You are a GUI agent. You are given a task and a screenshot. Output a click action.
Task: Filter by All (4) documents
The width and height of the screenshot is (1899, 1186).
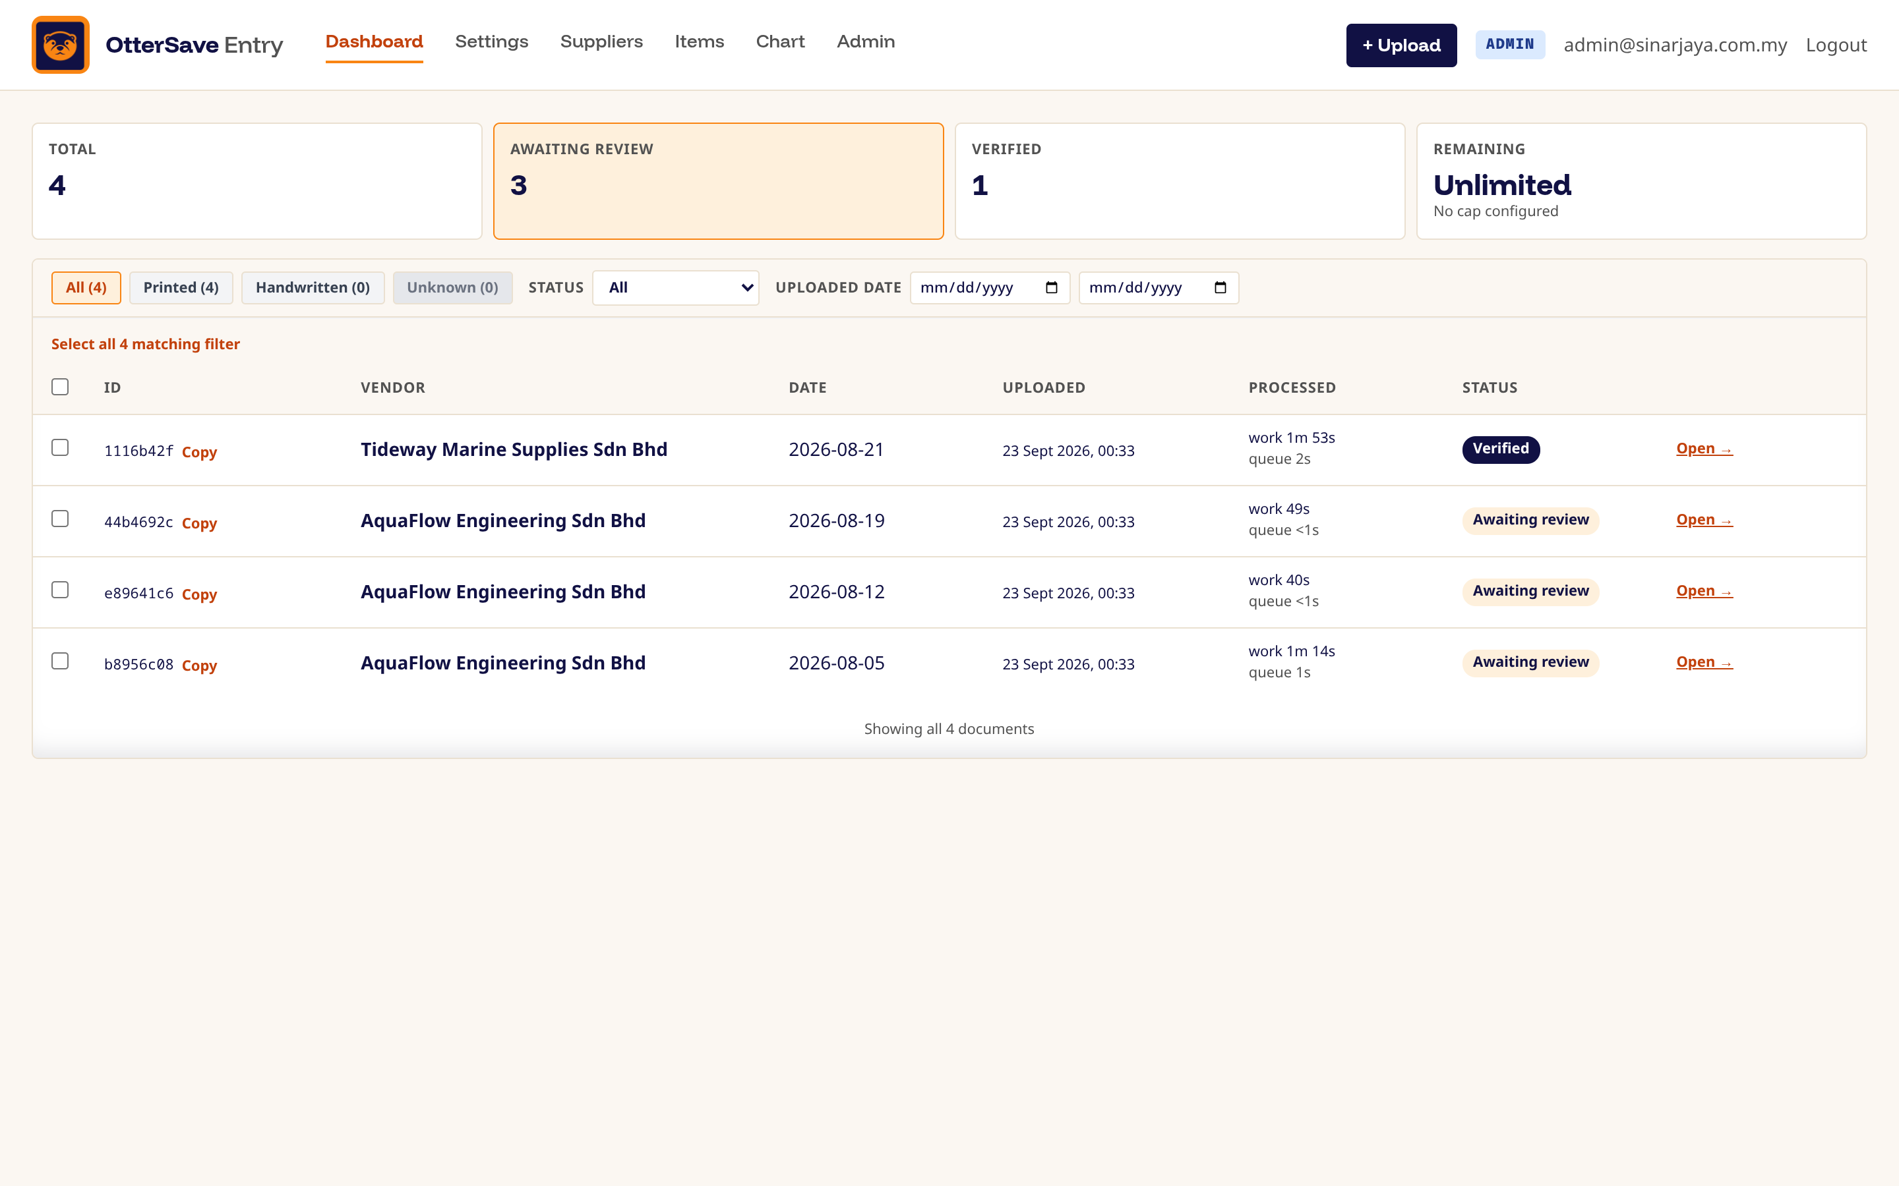pyautogui.click(x=86, y=288)
